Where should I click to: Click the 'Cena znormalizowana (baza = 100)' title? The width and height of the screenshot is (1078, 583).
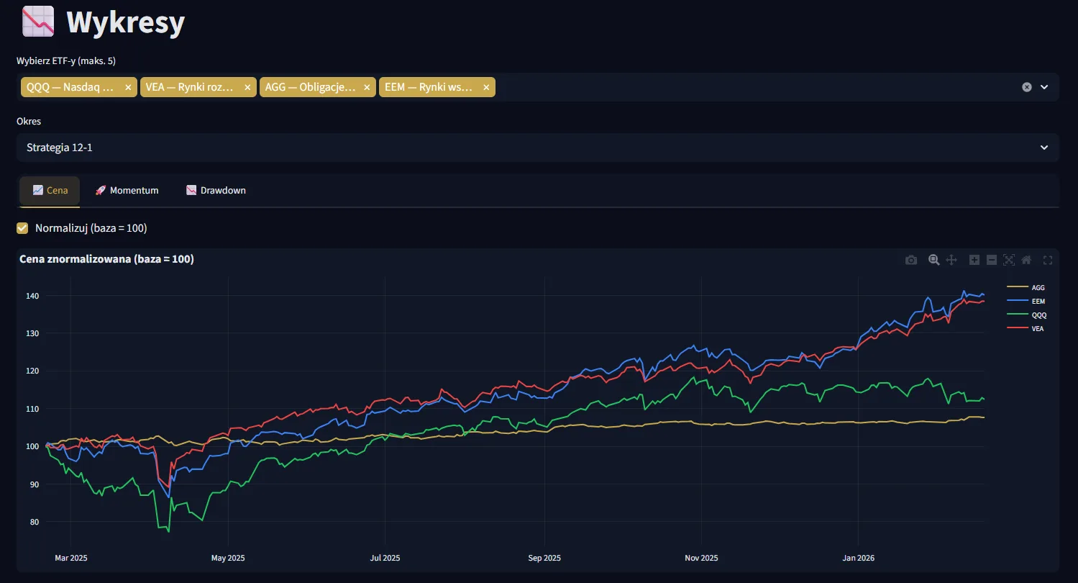[106, 259]
